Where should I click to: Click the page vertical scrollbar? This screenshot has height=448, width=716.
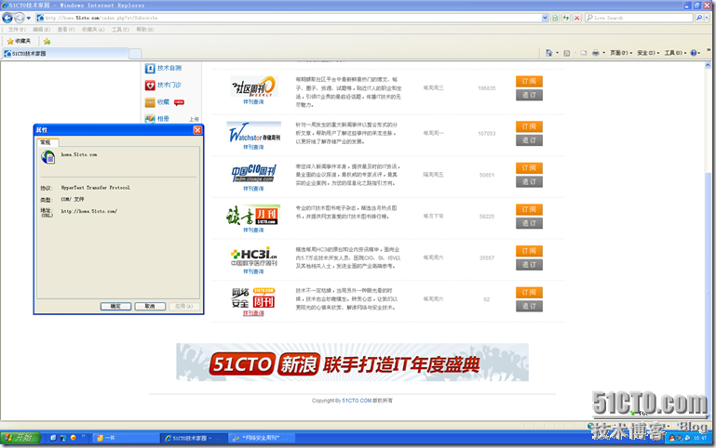[709, 242]
